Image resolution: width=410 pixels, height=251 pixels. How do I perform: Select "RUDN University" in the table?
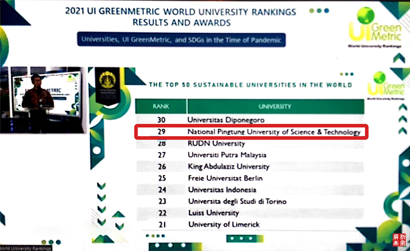216,143
